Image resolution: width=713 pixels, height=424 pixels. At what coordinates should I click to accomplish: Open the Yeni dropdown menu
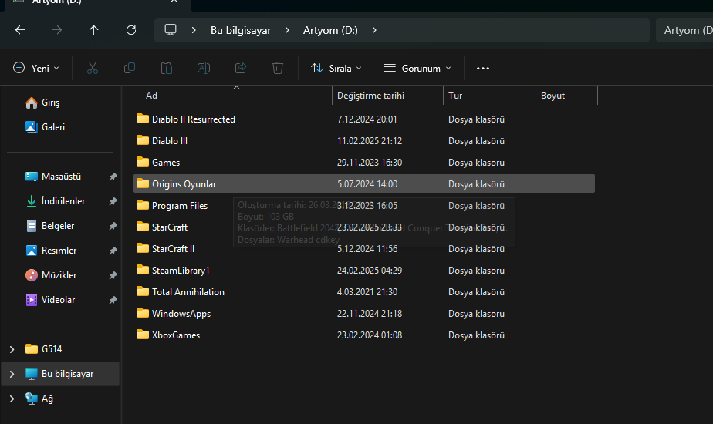pos(36,68)
